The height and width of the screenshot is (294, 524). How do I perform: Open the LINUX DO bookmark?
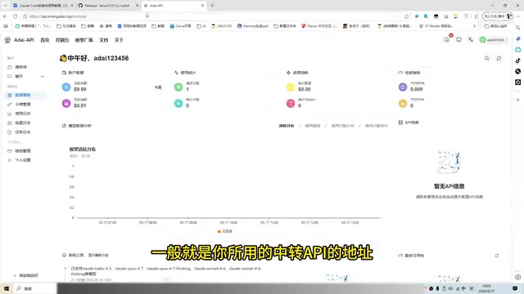pos(222,25)
